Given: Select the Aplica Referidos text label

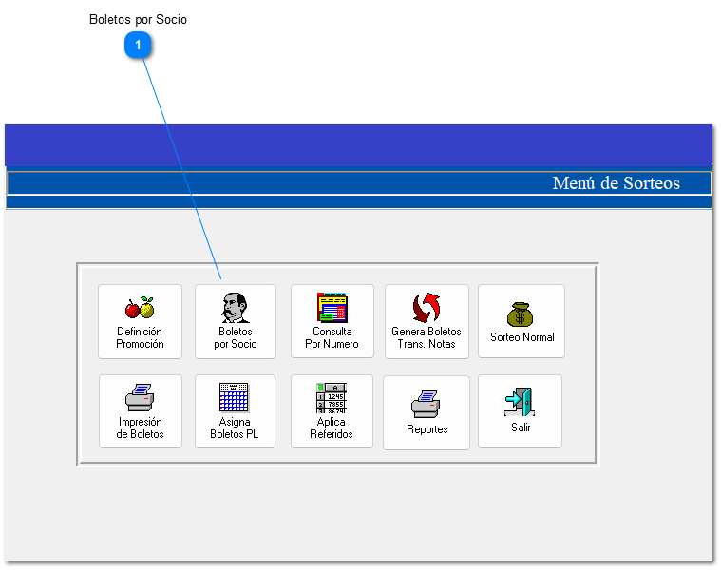Looking at the screenshot, I should (332, 428).
